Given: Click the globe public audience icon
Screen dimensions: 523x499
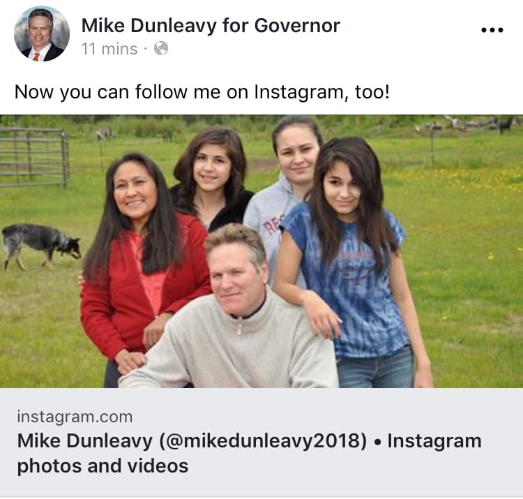Looking at the screenshot, I should 161,49.
